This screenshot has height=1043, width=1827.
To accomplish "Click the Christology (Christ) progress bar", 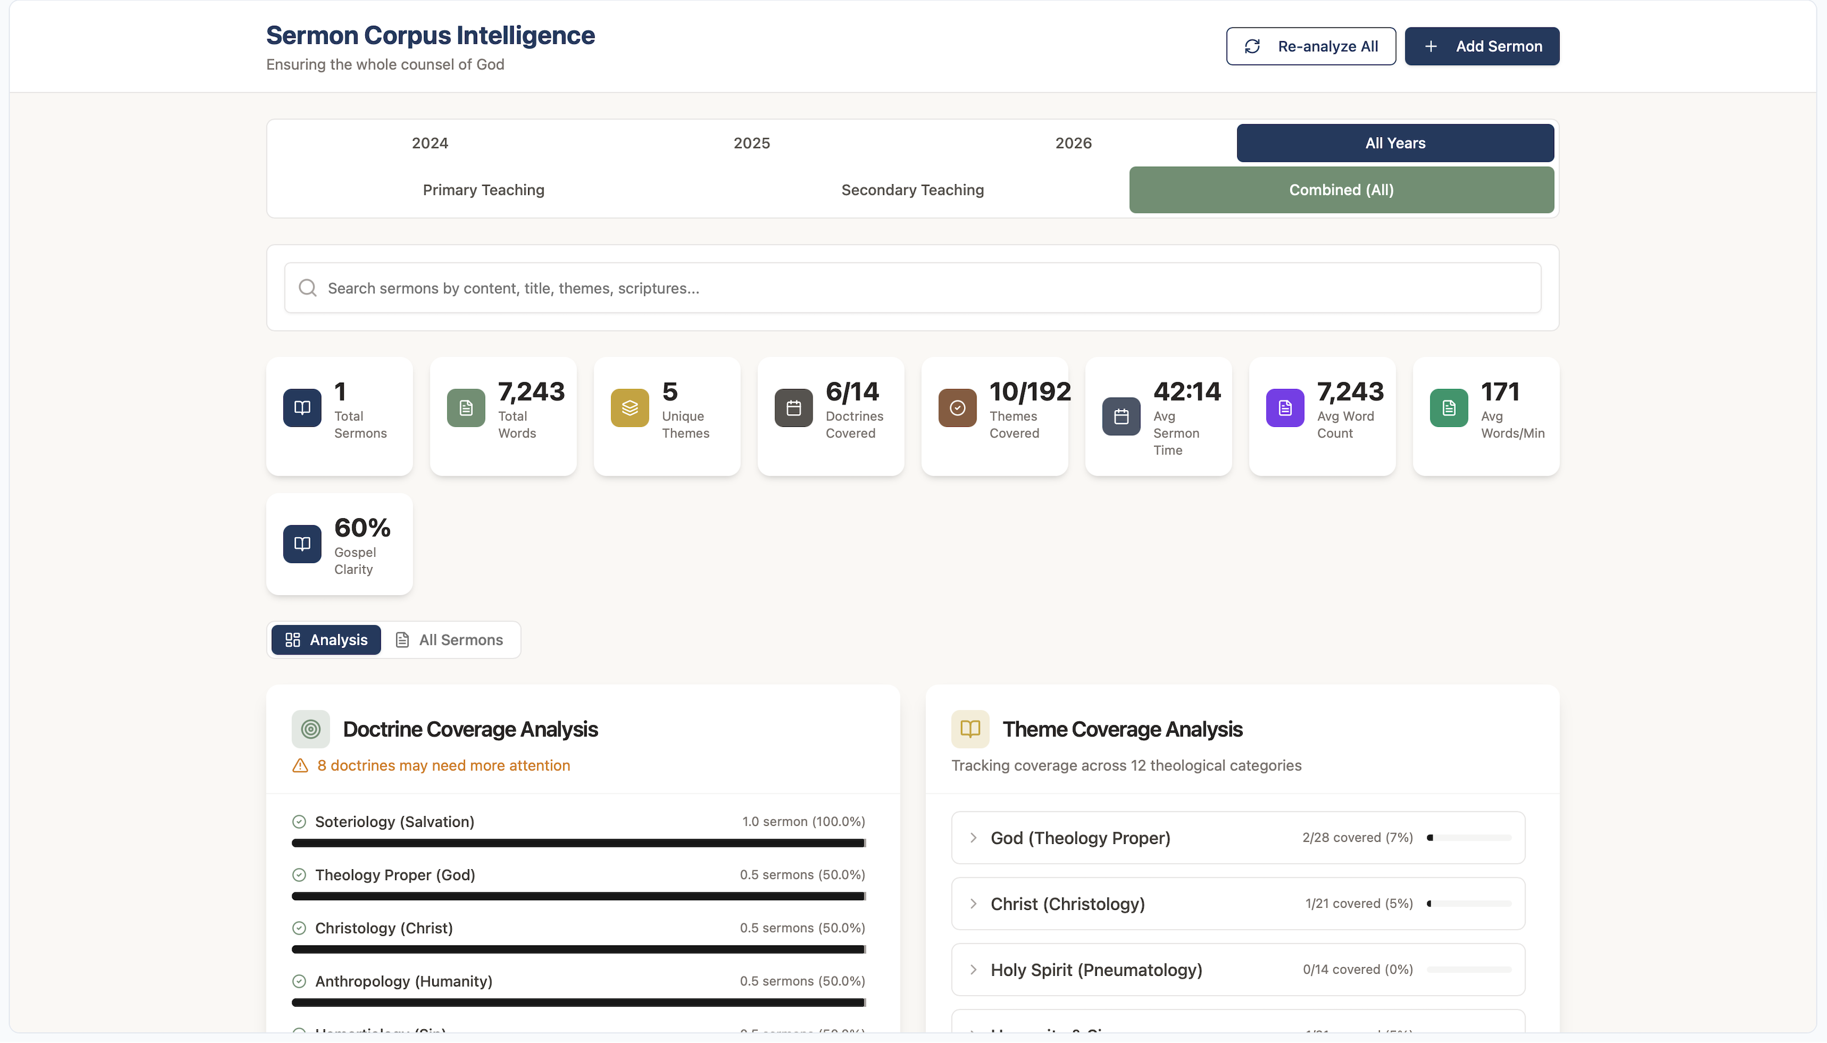I will pyautogui.click(x=579, y=949).
